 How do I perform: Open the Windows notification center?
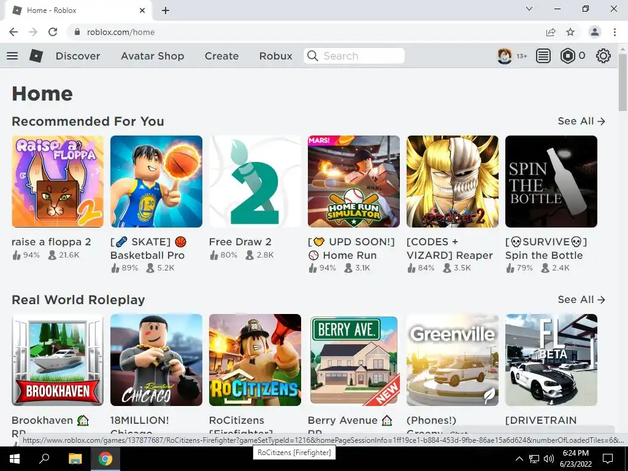tap(608, 459)
